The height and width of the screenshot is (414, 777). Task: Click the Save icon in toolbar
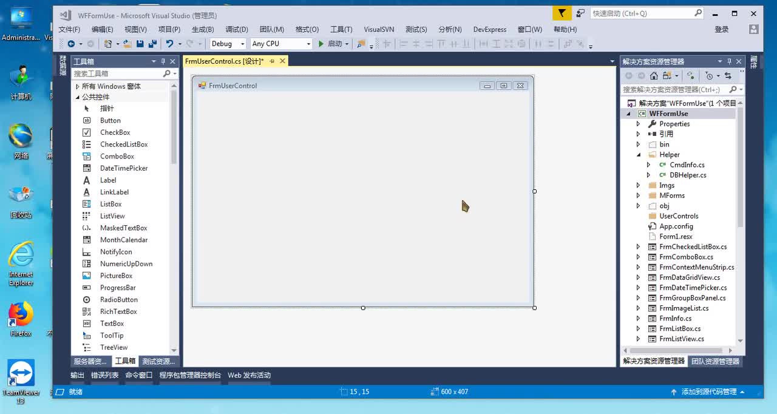coord(140,44)
